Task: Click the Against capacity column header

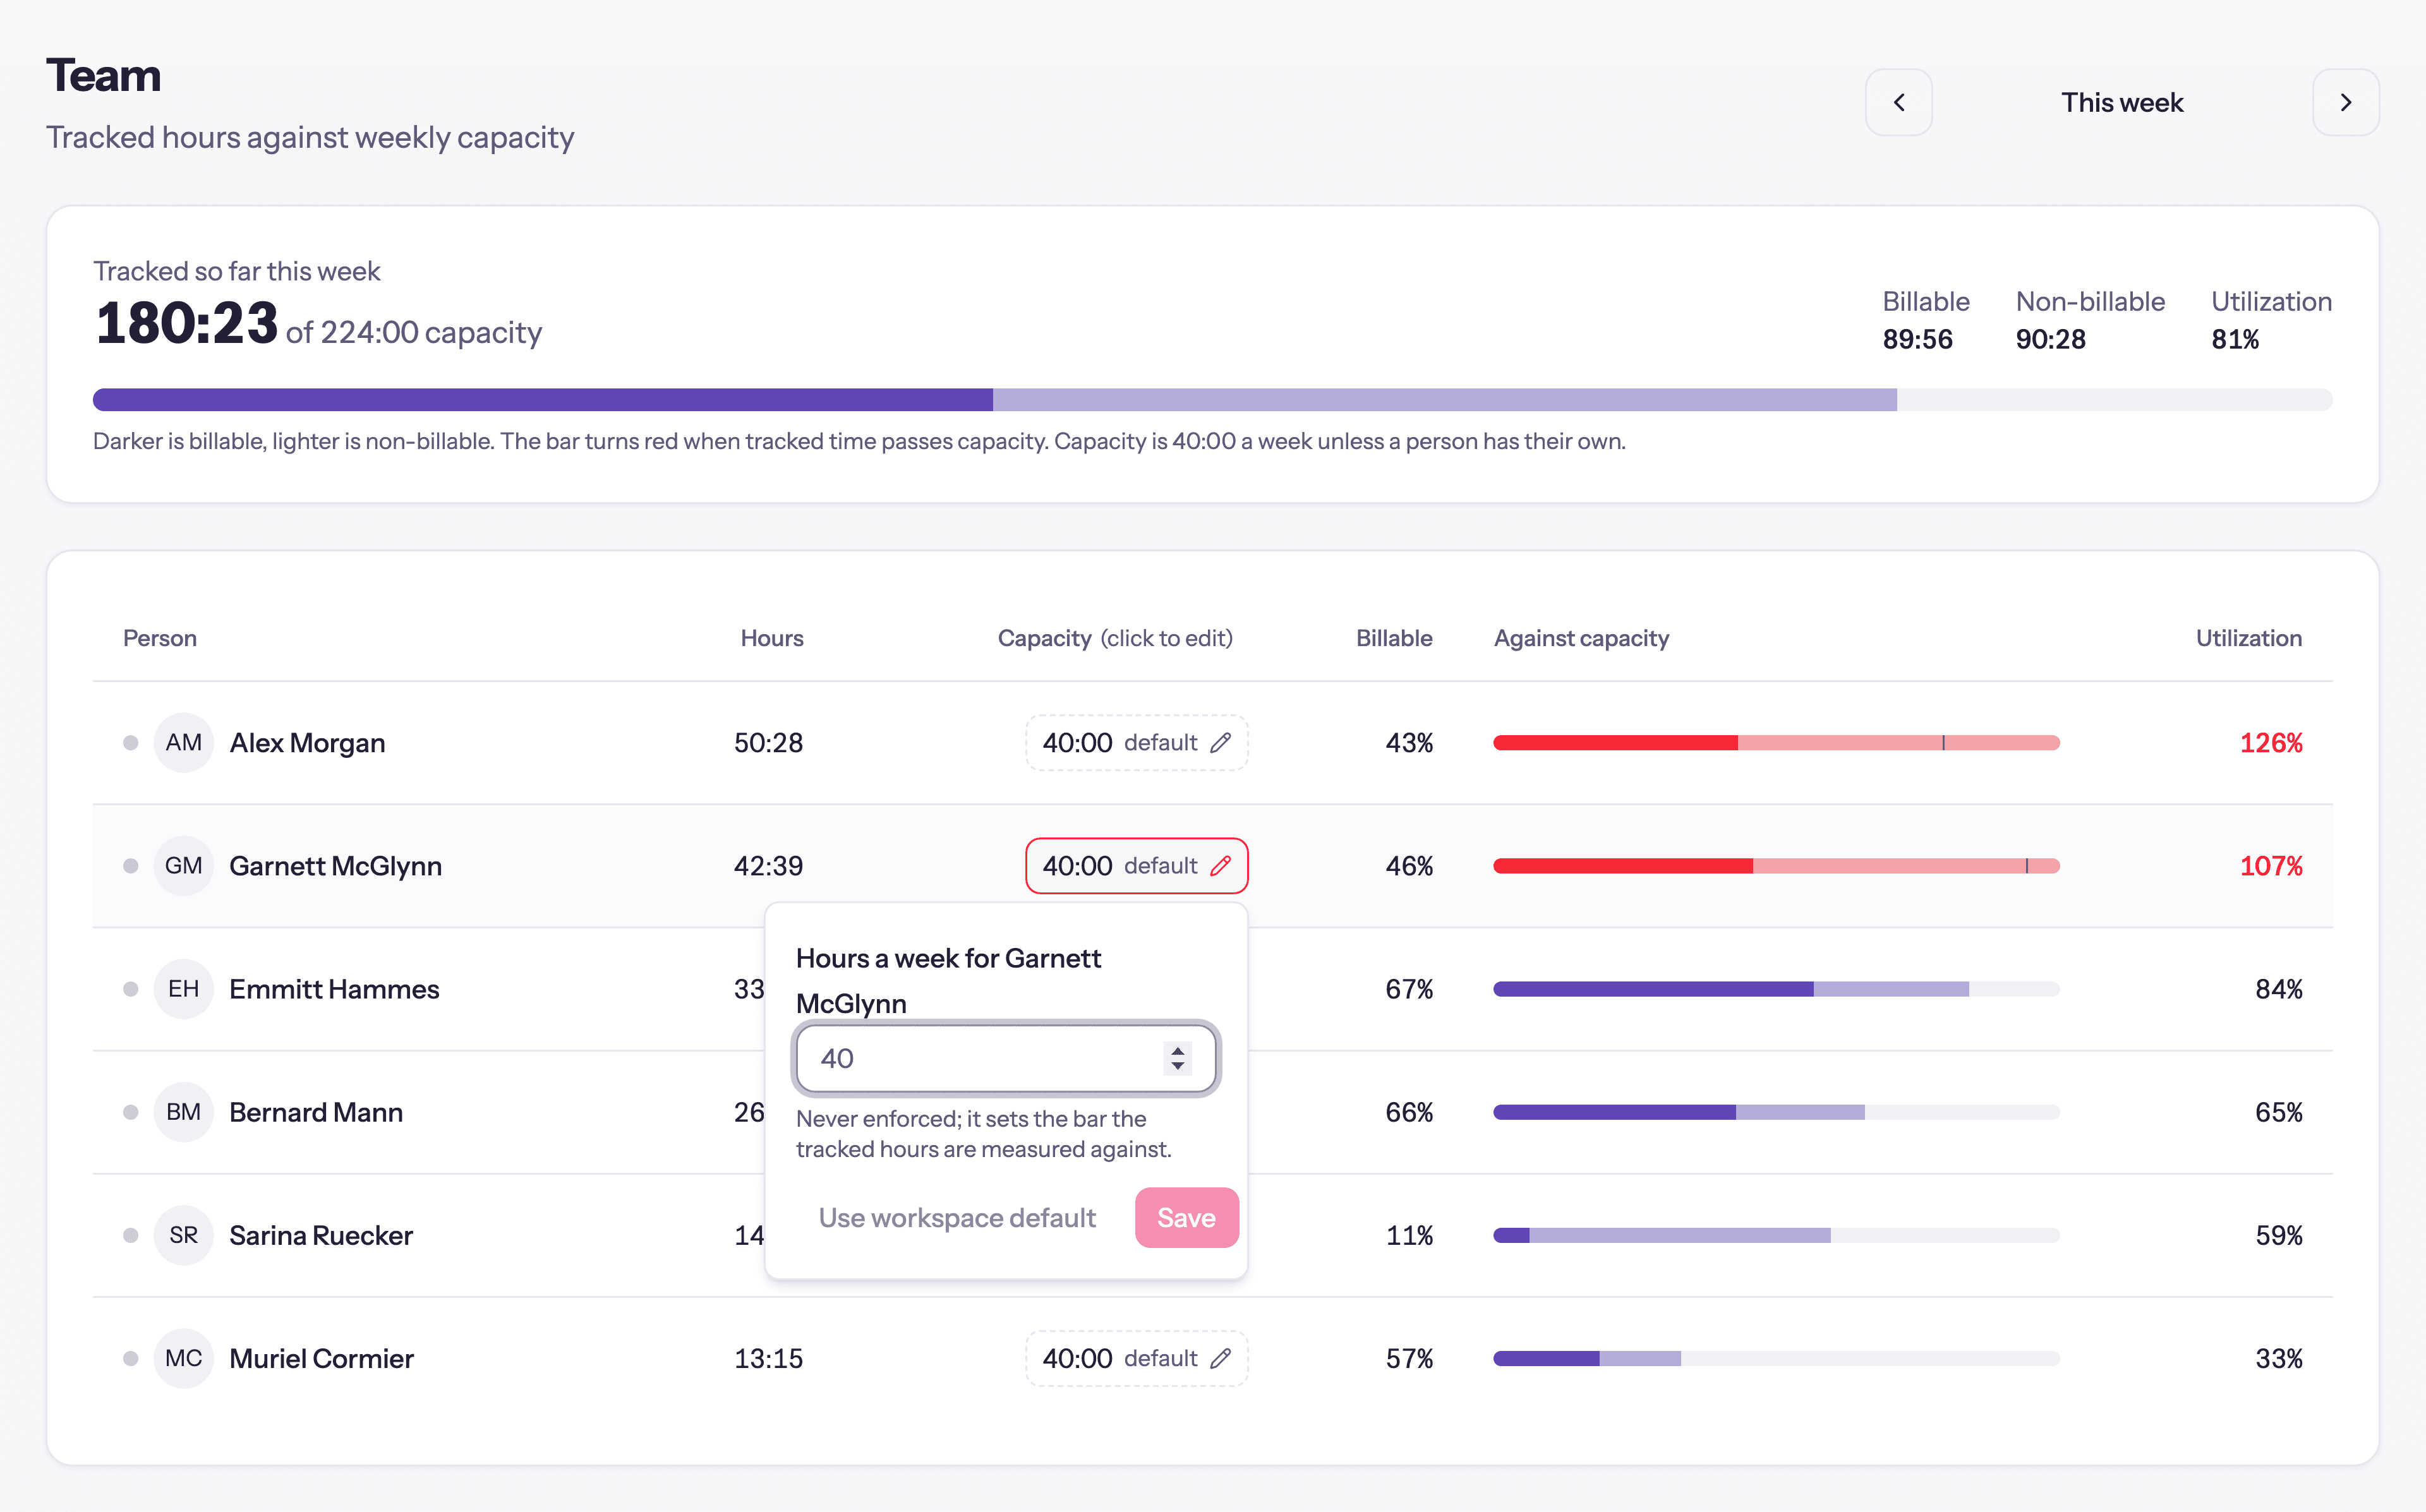Action: [1581, 638]
